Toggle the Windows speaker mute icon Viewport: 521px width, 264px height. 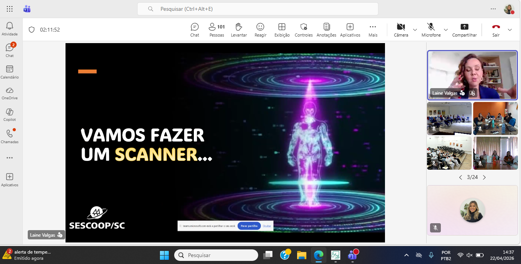pyautogui.click(x=469, y=255)
